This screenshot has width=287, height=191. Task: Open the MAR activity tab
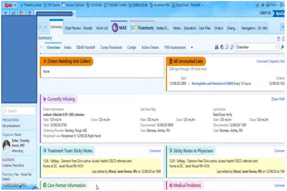(119, 28)
